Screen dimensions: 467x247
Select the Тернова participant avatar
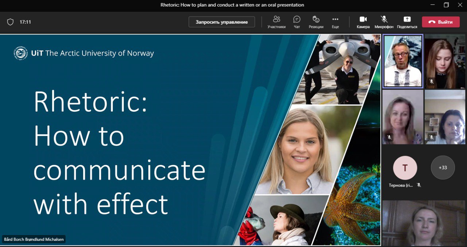pos(405,168)
